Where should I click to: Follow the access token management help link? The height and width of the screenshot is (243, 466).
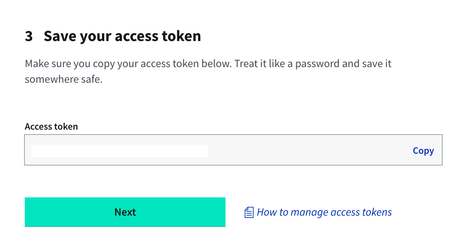324,212
